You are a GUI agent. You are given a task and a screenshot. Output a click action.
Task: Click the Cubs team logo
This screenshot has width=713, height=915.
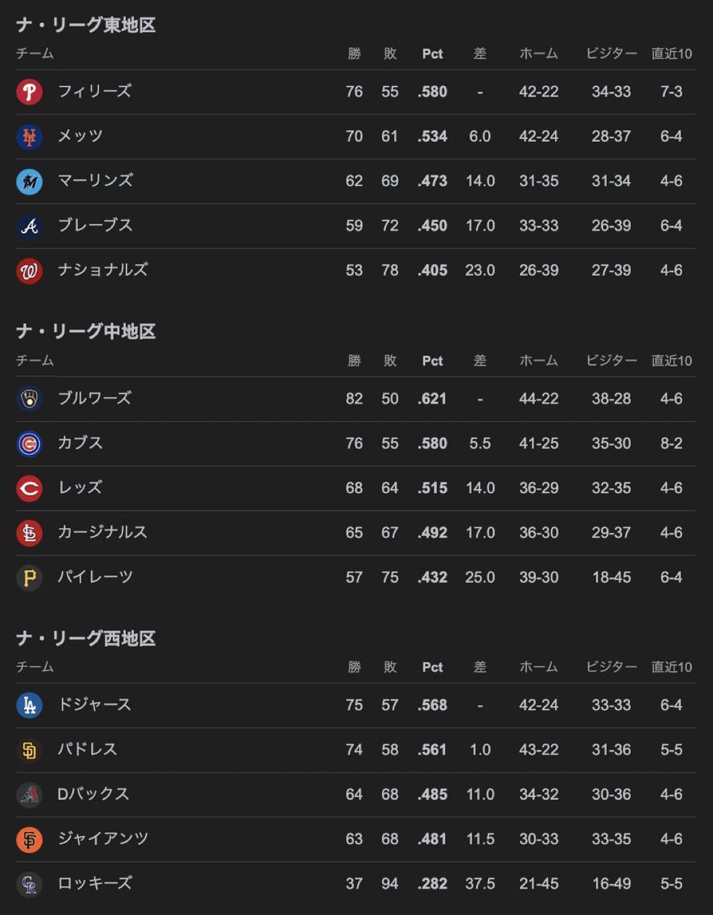[29, 443]
